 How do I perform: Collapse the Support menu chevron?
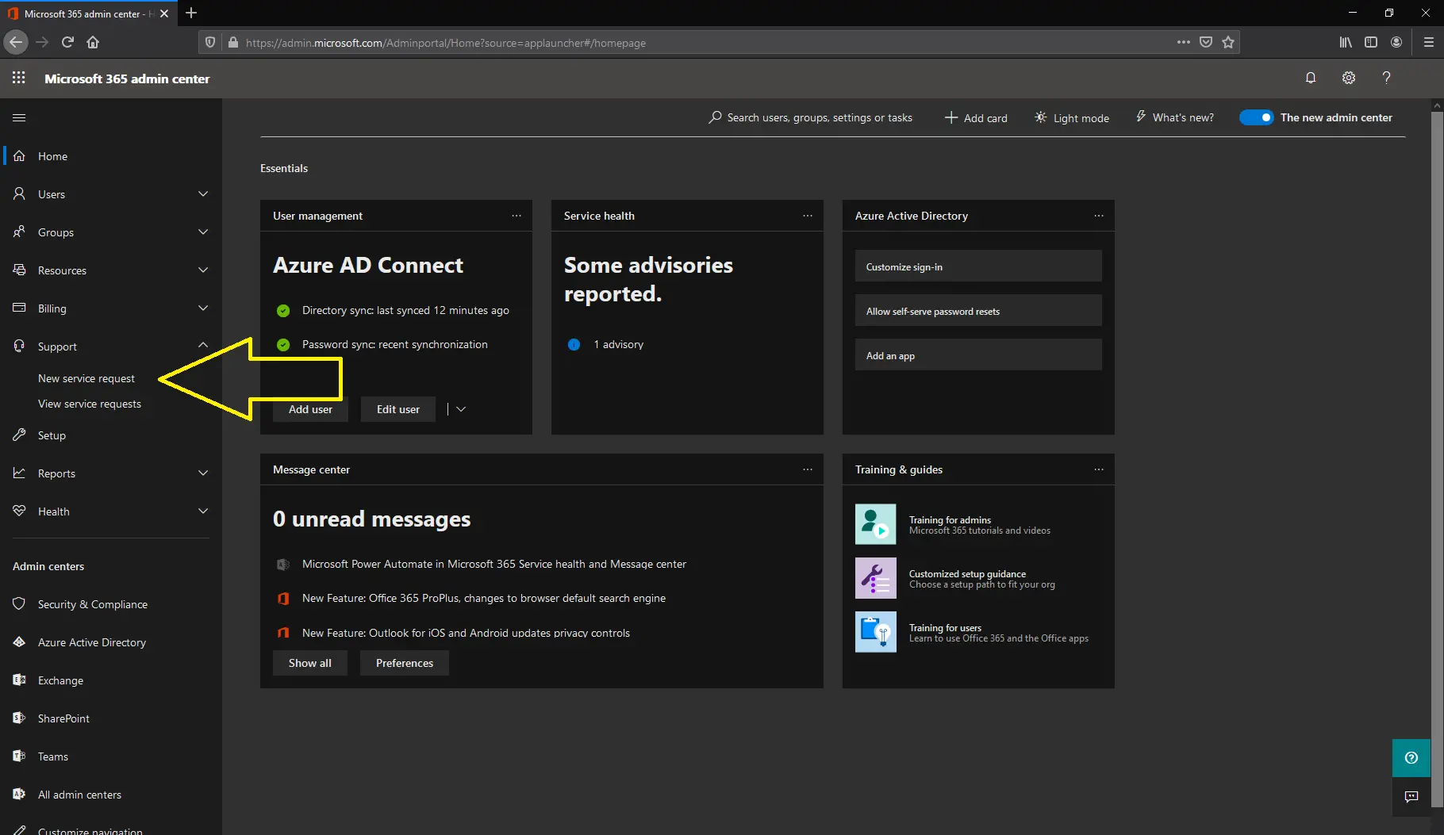tap(203, 345)
